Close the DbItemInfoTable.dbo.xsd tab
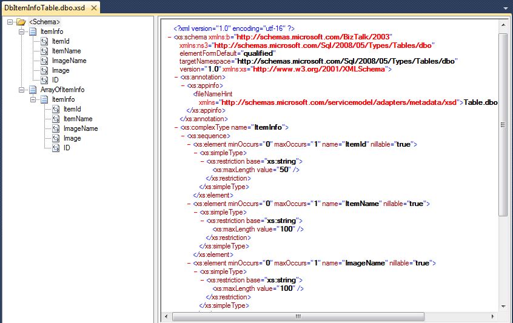The height and width of the screenshot is (323, 513). tap(94, 8)
